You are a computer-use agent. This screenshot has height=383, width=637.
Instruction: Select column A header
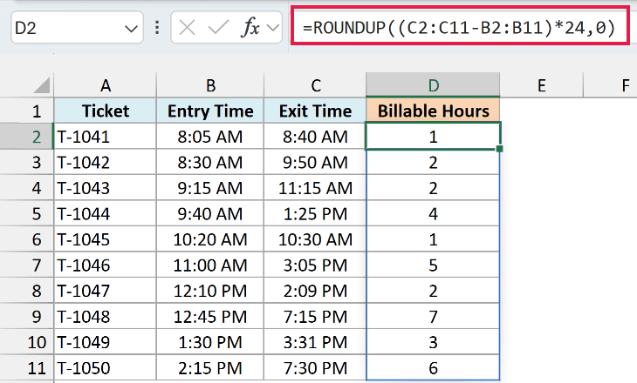click(106, 85)
